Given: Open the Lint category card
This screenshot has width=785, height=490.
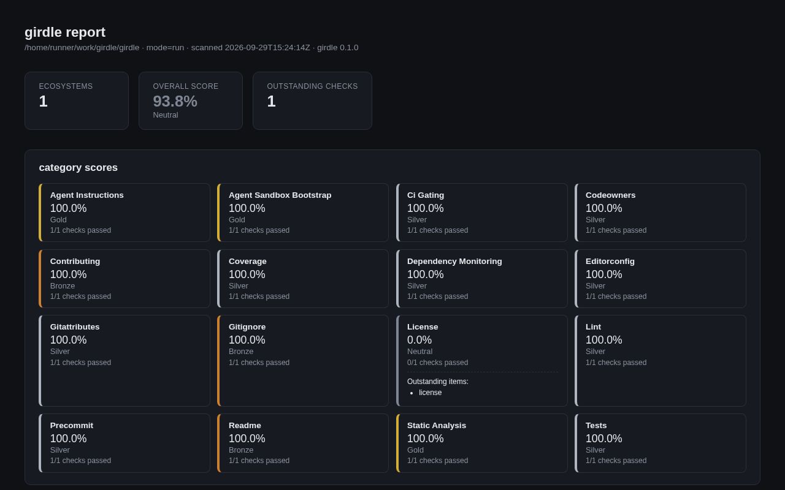Looking at the screenshot, I should tap(661, 361).
